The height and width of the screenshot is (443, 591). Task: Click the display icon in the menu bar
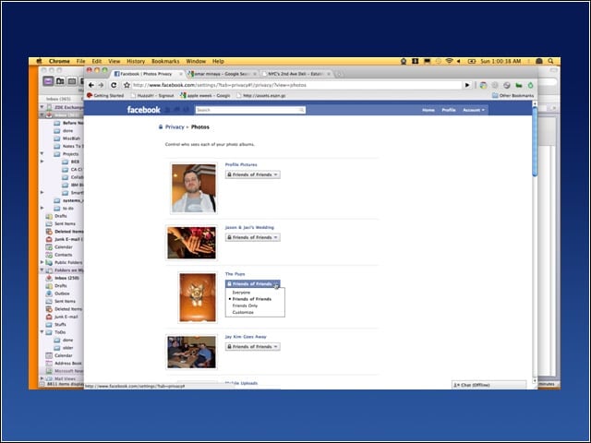point(427,61)
